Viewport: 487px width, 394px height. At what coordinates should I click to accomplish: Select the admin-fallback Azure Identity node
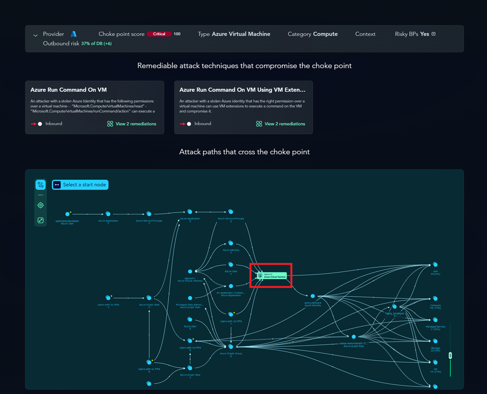pyautogui.click(x=313, y=296)
